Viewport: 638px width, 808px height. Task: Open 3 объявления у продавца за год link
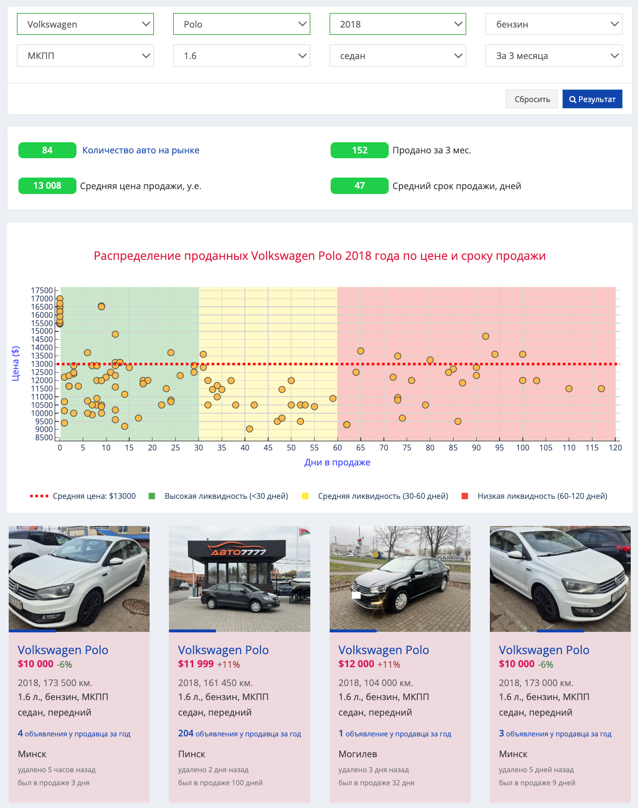coord(555,733)
